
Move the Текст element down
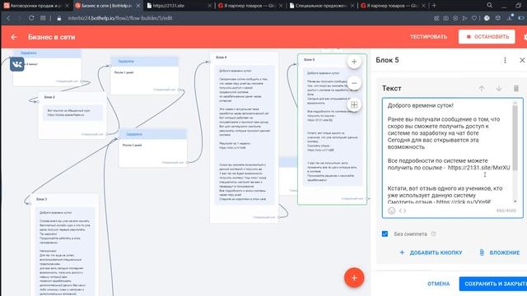(x=499, y=88)
